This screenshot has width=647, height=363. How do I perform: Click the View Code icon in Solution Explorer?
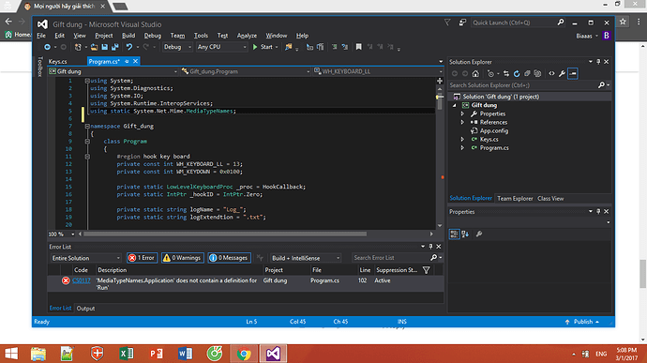[551, 73]
